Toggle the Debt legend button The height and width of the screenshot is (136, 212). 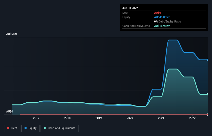pos(12,128)
